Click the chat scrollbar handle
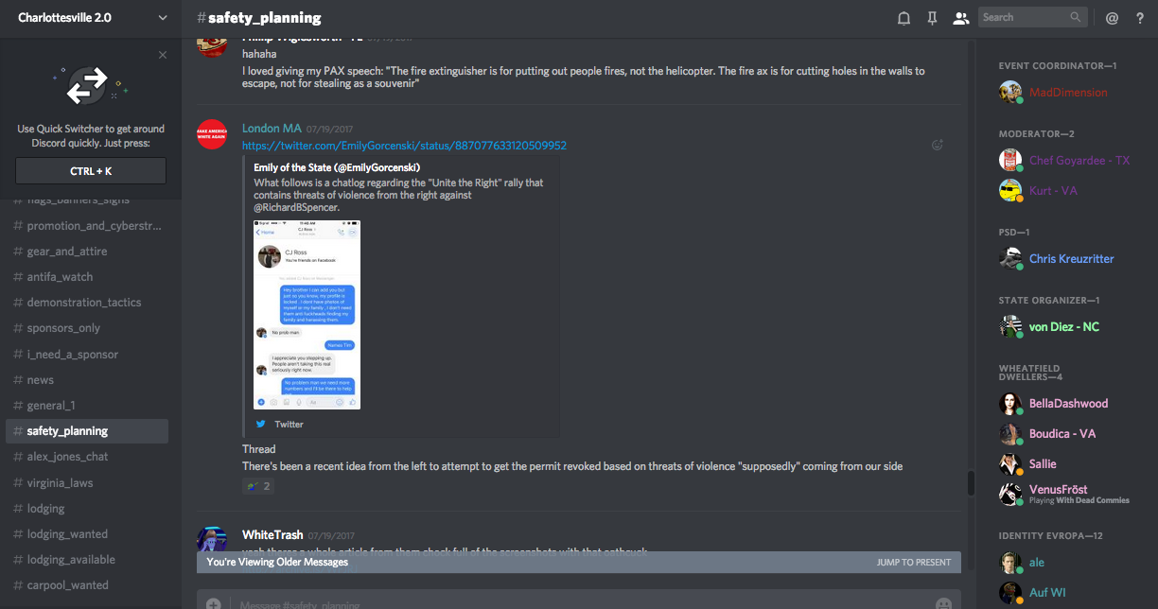The height and width of the screenshot is (609, 1158). click(x=970, y=482)
